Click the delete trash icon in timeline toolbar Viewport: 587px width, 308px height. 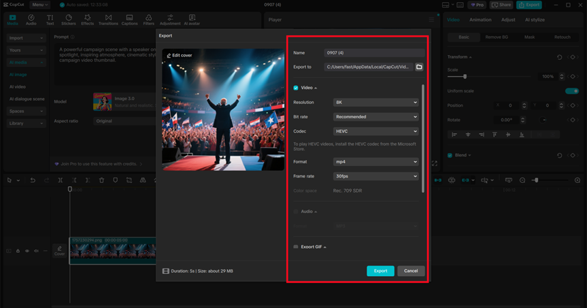[x=101, y=180]
